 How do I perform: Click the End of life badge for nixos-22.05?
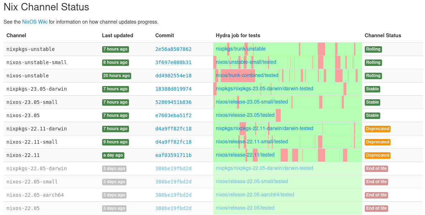pyautogui.click(x=376, y=208)
